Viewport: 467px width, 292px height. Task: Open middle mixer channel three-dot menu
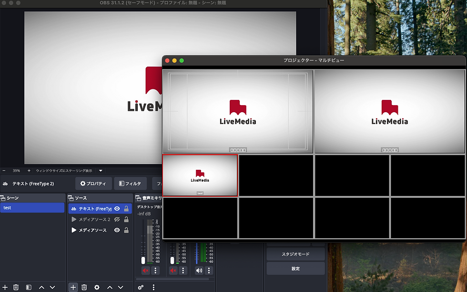pos(183,270)
